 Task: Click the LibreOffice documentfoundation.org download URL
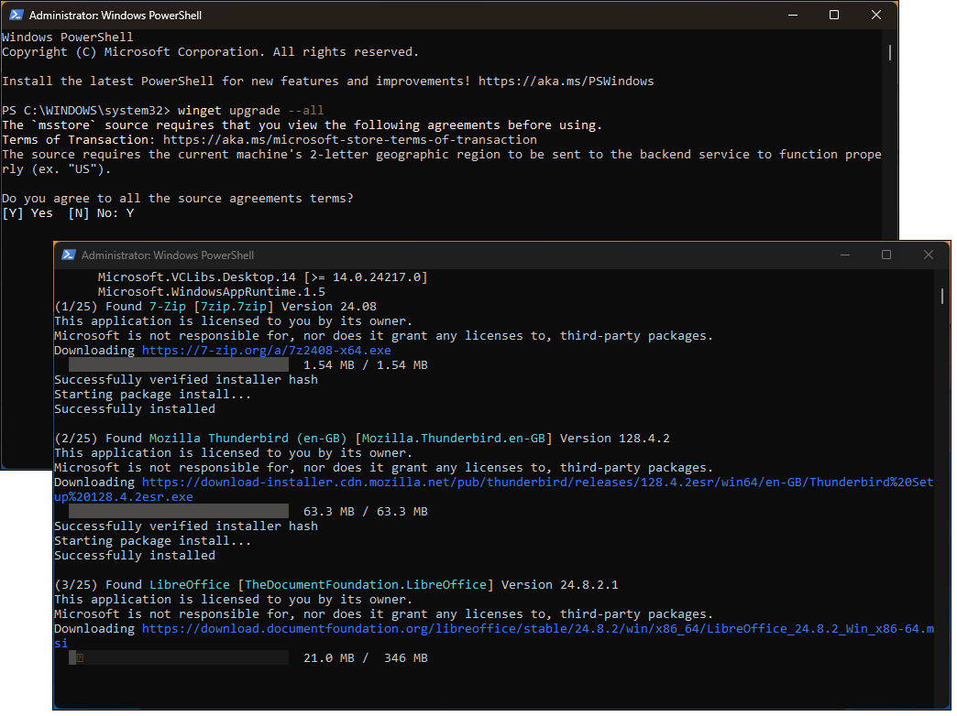(x=537, y=629)
